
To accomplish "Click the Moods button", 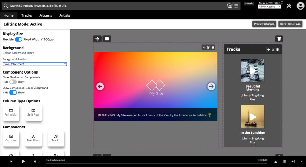I will (x=249, y=4).
